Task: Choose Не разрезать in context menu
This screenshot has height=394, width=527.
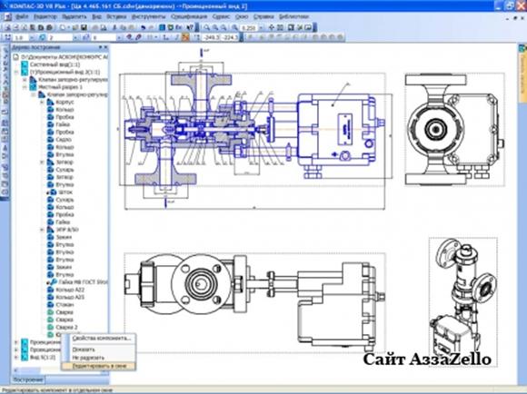Action: pos(88,358)
